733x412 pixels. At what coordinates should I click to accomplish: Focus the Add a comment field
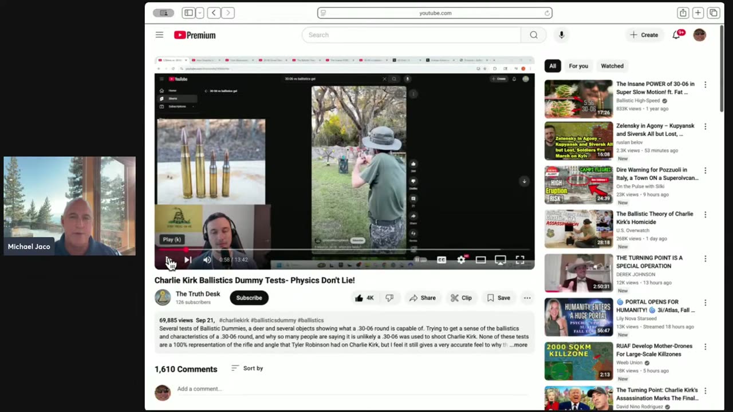(352, 389)
